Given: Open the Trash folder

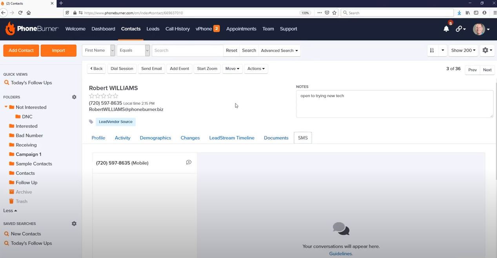Looking at the screenshot, I should (22, 201).
